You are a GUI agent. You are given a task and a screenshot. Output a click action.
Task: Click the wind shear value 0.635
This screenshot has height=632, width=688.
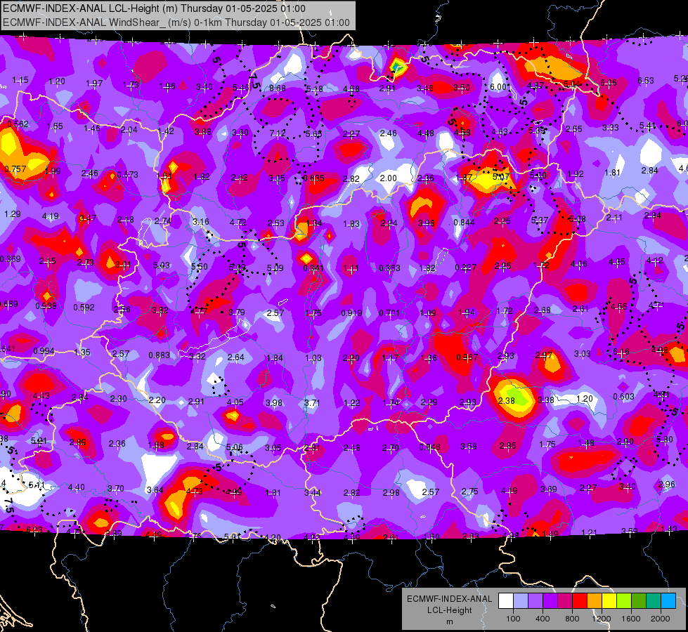tap(313, 178)
